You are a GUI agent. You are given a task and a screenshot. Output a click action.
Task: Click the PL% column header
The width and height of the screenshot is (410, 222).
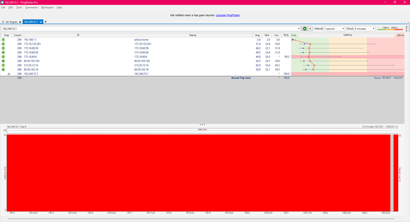click(286, 35)
